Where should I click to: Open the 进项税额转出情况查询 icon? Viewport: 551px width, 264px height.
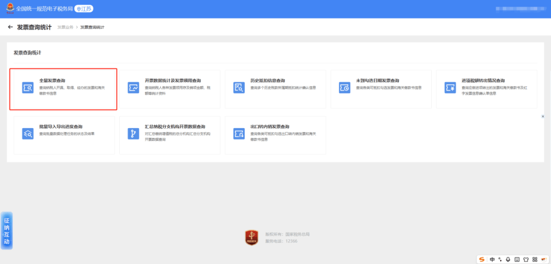pyautogui.click(x=450, y=87)
